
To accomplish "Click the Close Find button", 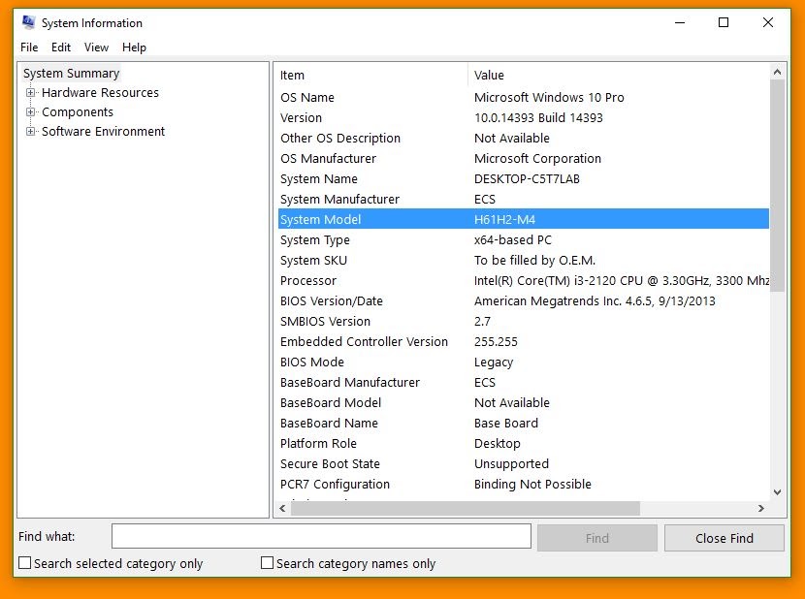I will pos(724,538).
